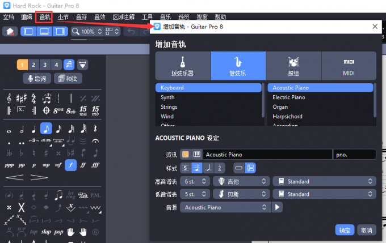
Task: Click the 8va octave icon
Action: pos(58,111)
